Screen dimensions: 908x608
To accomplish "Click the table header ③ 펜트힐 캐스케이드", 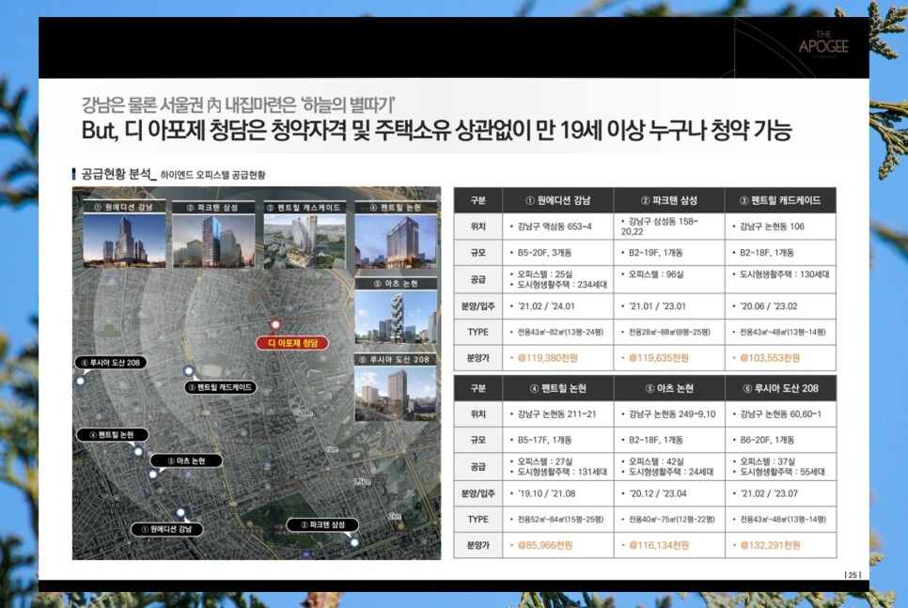I will (x=780, y=200).
